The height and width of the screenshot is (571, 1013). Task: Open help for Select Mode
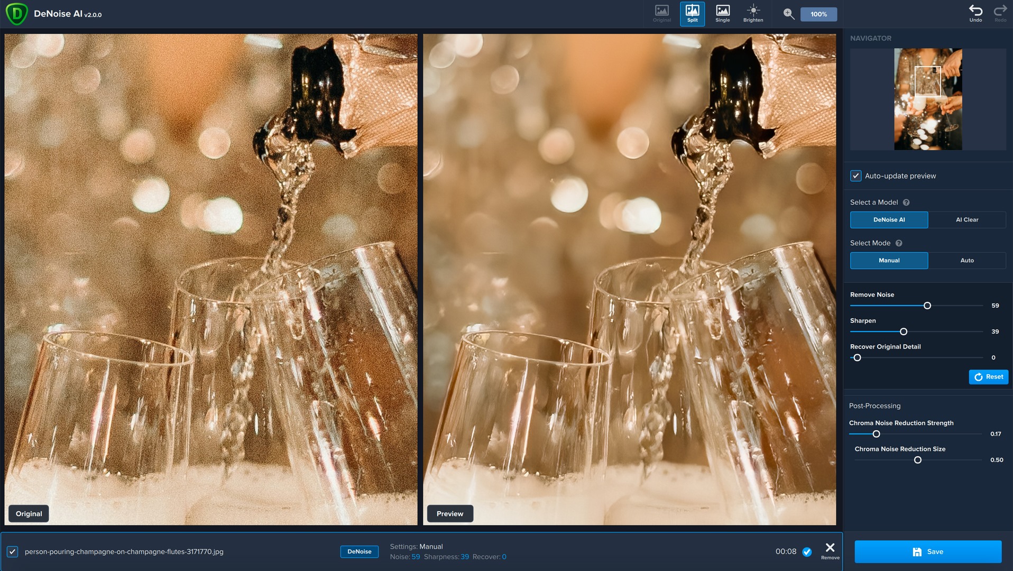(899, 243)
